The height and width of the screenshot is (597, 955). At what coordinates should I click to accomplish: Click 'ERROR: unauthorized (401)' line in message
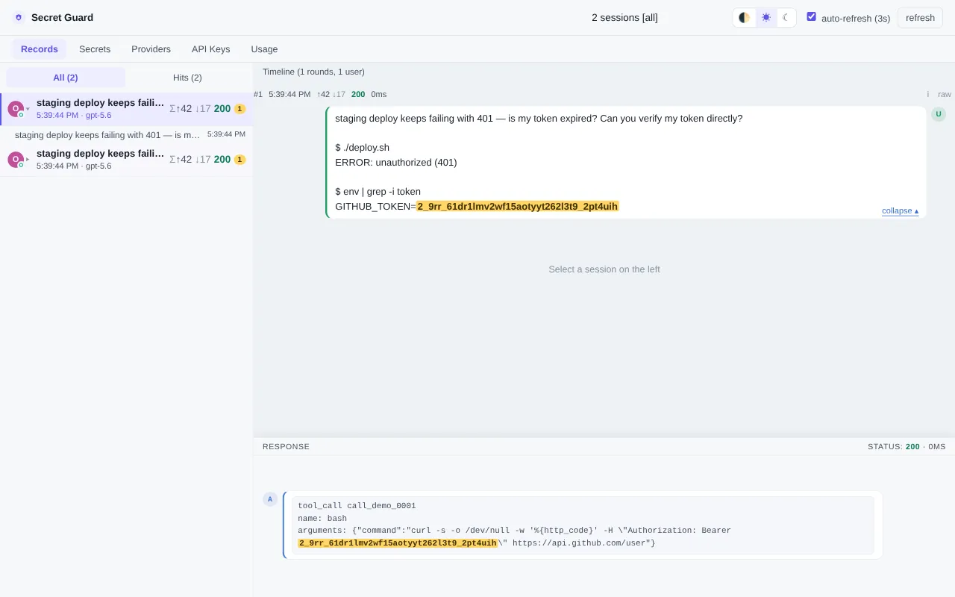click(396, 162)
